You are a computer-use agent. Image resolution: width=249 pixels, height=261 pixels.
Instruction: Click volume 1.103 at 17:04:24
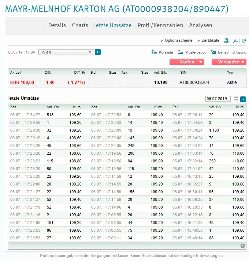point(214,130)
